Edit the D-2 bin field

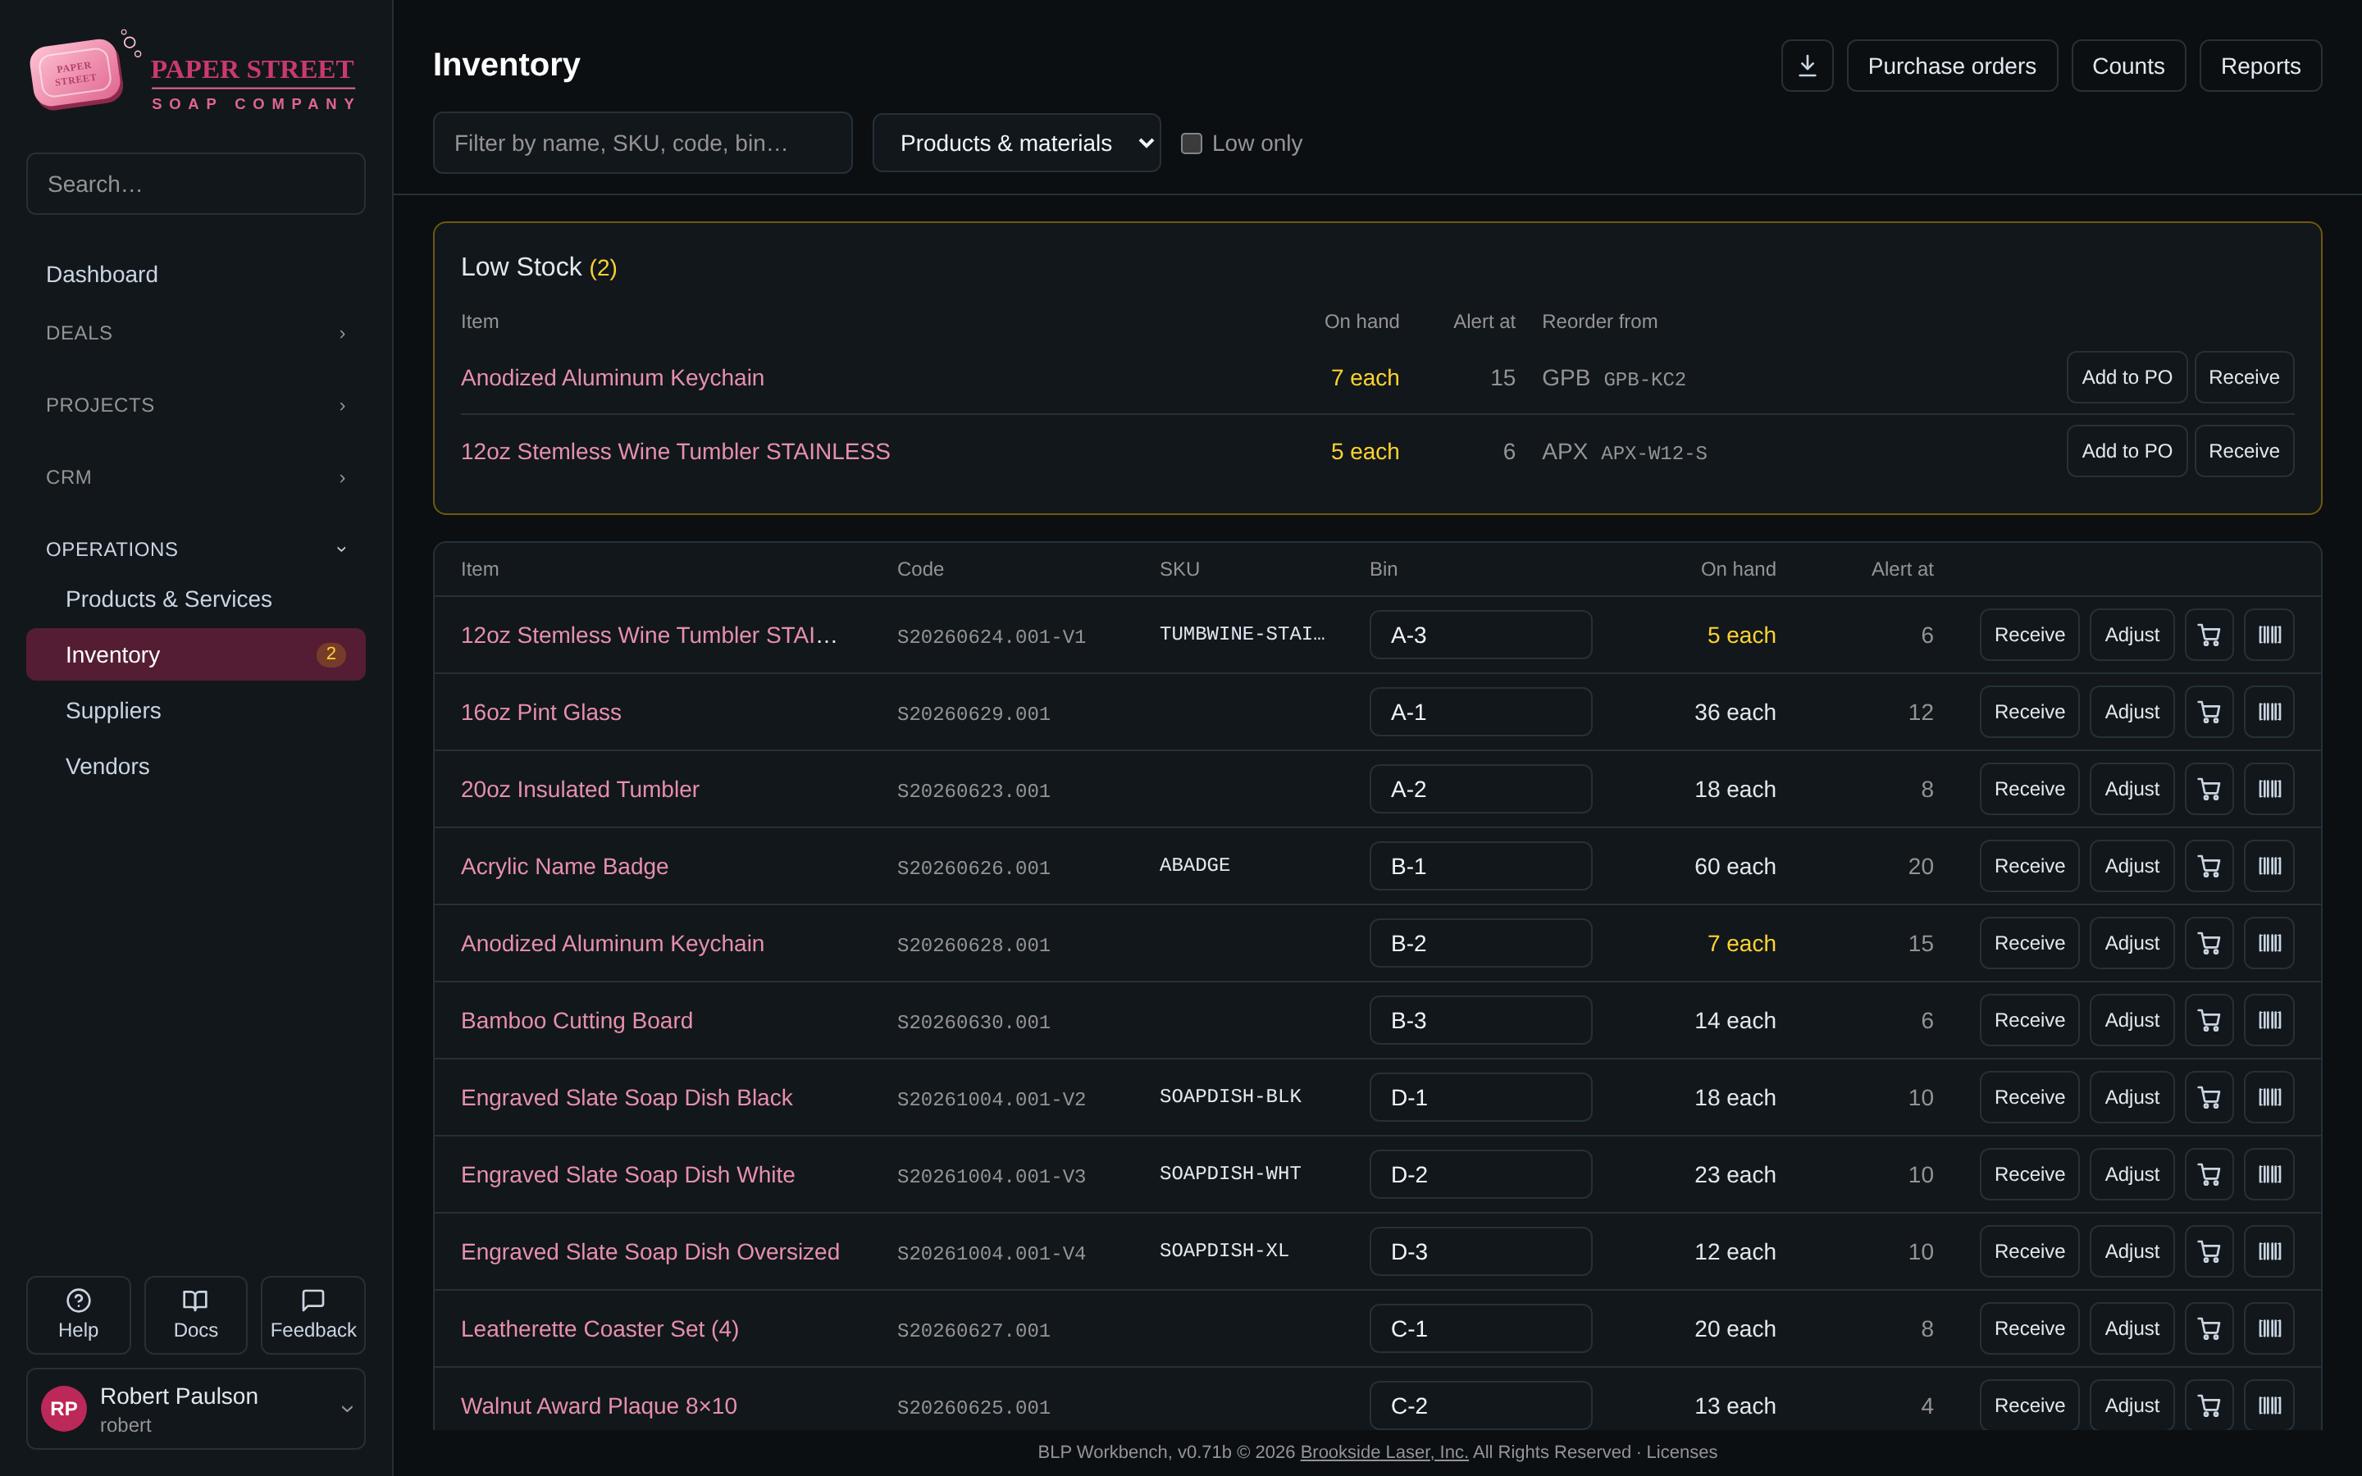[1480, 1174]
